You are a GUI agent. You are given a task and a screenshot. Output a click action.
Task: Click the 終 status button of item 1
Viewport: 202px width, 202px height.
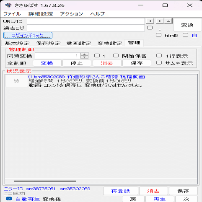(16, 81)
